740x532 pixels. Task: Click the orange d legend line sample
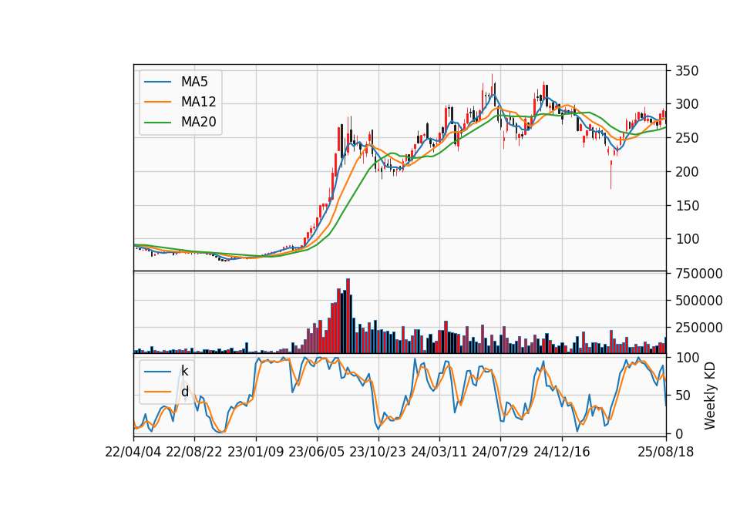pyautogui.click(x=157, y=392)
